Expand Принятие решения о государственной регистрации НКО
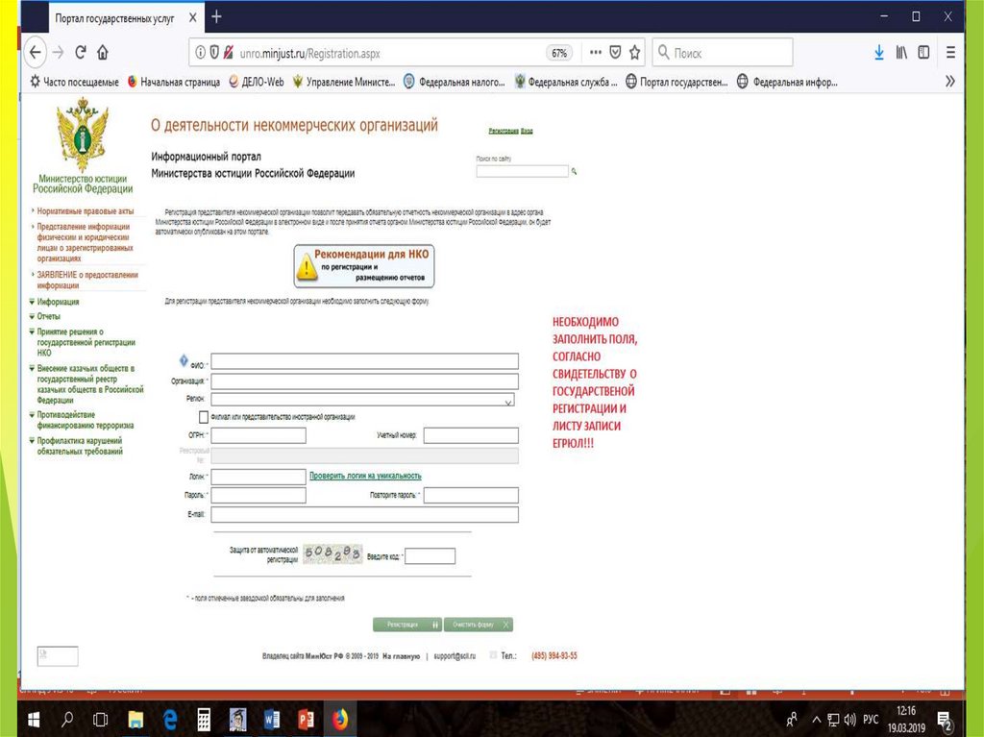 coord(86,342)
